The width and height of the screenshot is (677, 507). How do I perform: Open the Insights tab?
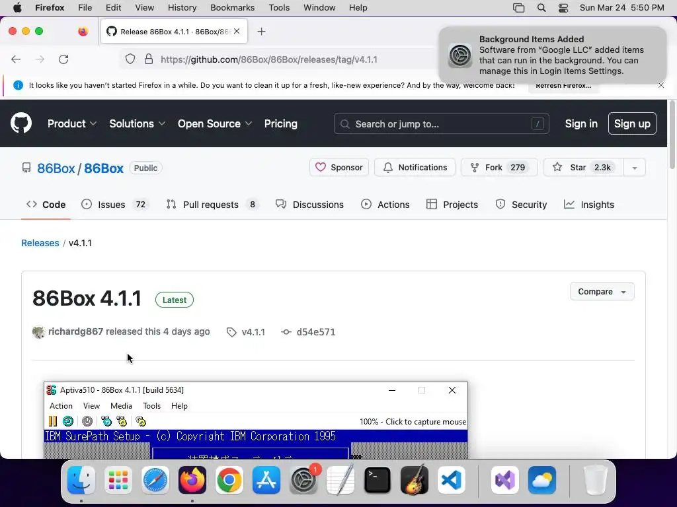(589, 205)
